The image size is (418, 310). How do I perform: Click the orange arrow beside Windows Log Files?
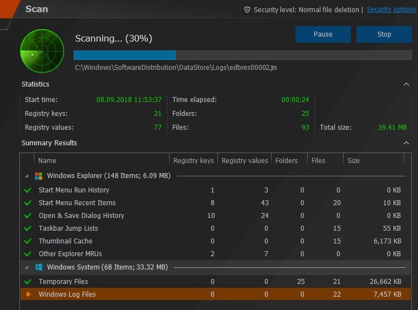[x=28, y=294]
